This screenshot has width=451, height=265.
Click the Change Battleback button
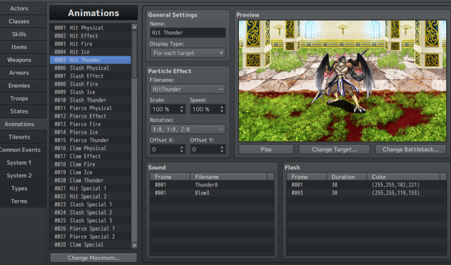point(410,149)
